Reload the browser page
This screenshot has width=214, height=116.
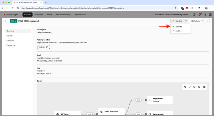(x=13, y=8)
